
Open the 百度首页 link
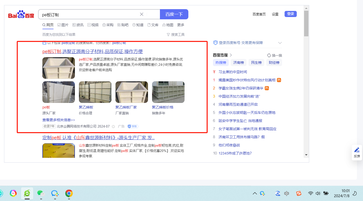pyautogui.click(x=259, y=14)
